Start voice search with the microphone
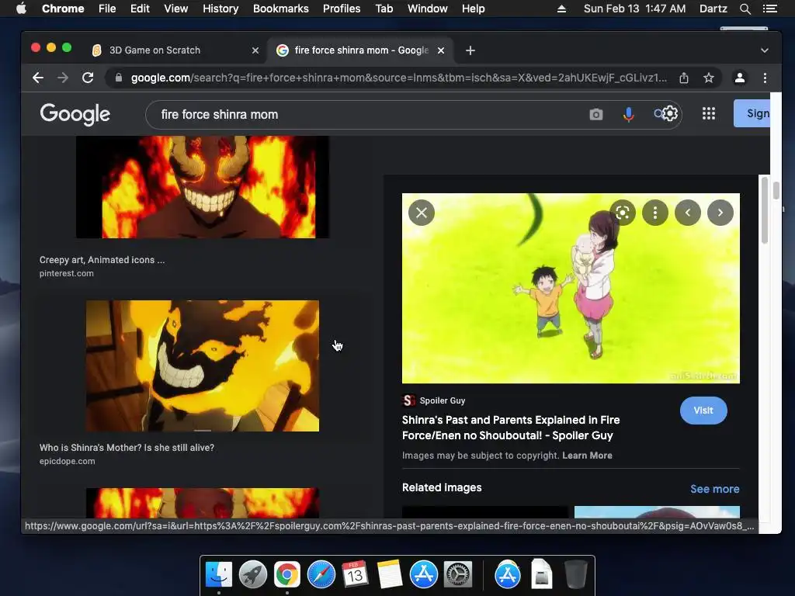Screen dimensions: 795x596 click(x=629, y=115)
